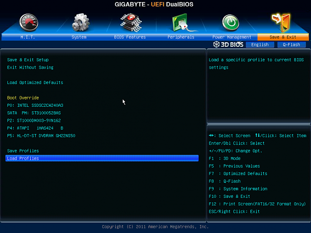This screenshot has width=311, height=233.
Task: Click the English language button
Action: click(260, 45)
